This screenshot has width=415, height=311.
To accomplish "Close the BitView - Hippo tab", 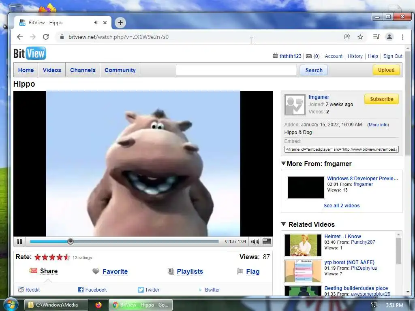I will [x=105, y=23].
